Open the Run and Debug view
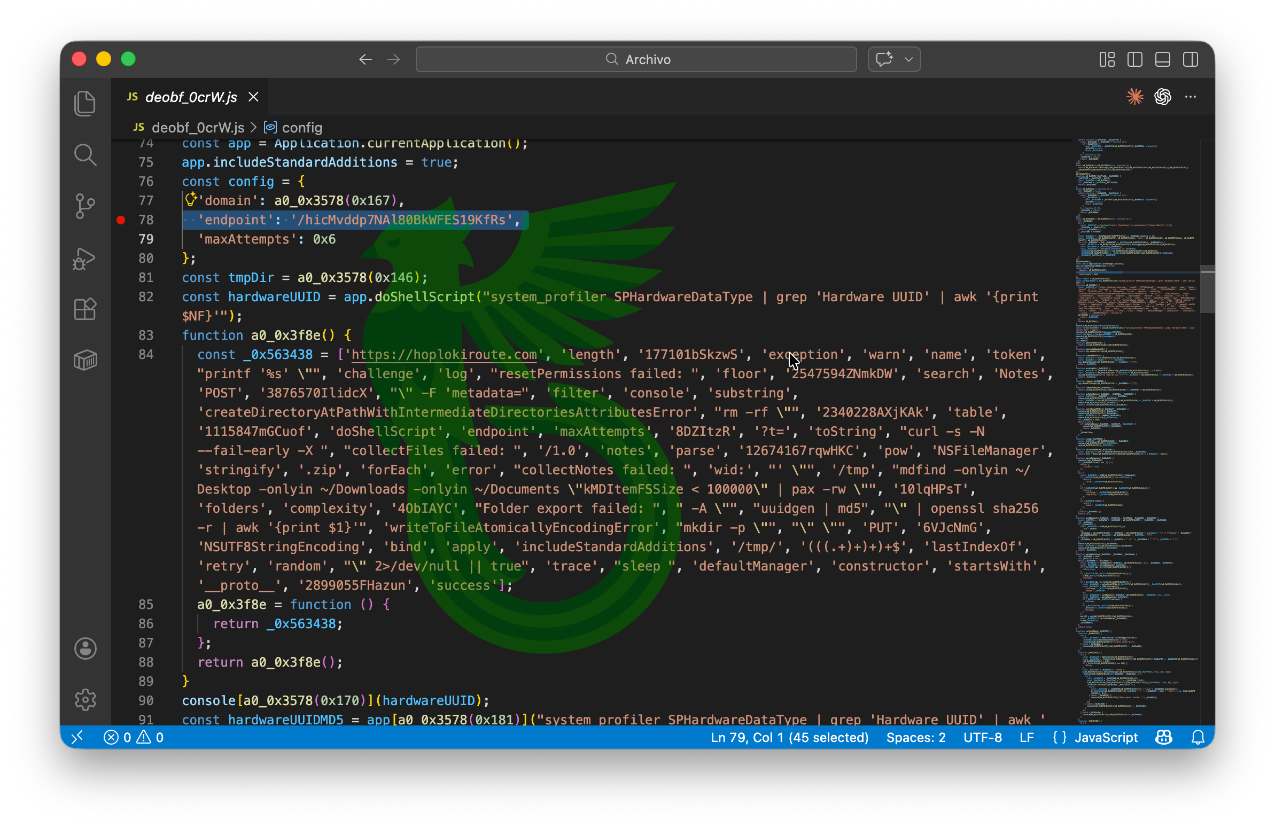This screenshot has width=1275, height=828. coord(85,259)
